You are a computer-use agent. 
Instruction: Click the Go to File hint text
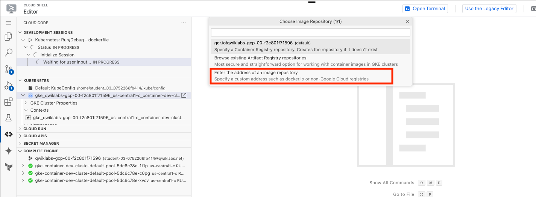tap(404, 194)
